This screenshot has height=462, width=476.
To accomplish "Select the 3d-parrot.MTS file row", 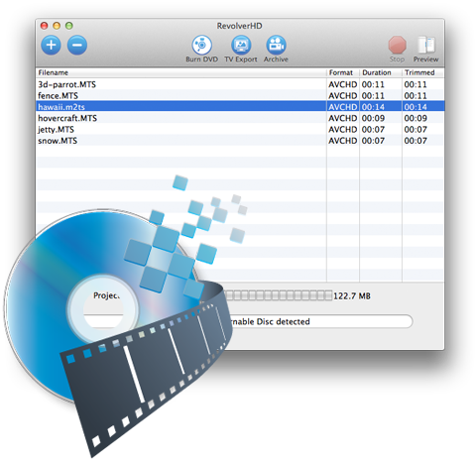I will point(240,84).
